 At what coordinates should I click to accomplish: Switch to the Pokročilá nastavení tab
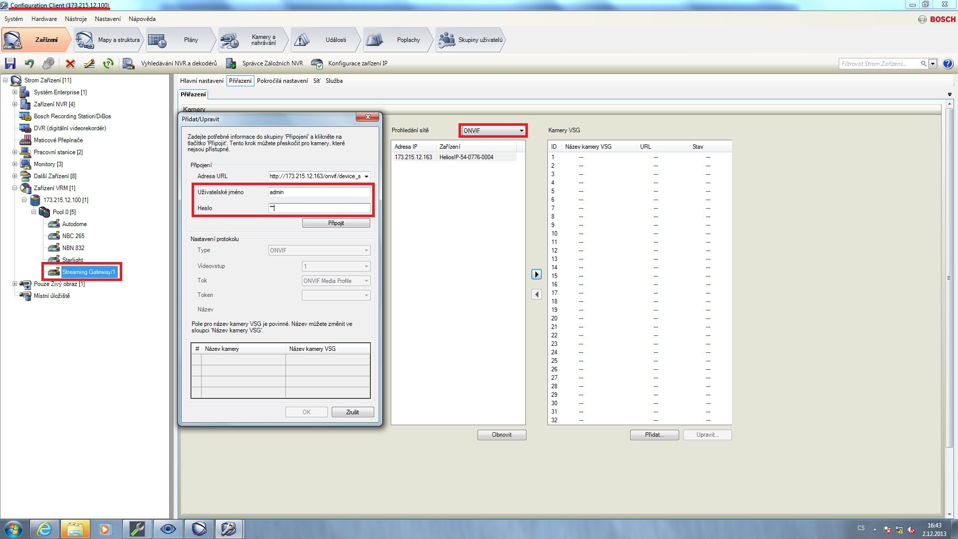(282, 81)
